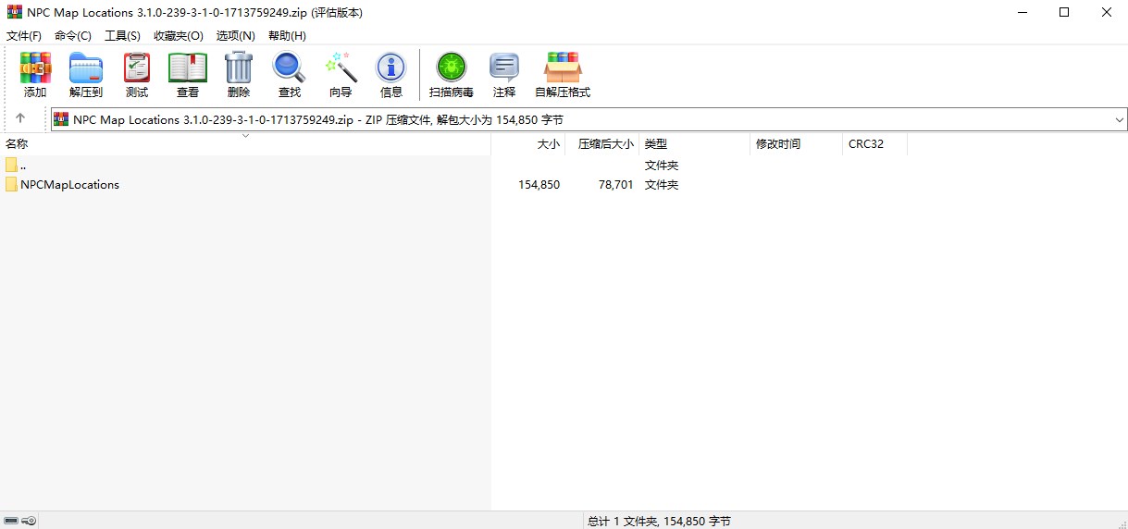
Task: Expand the address bar dropdown arrow
Action: pos(1119,119)
